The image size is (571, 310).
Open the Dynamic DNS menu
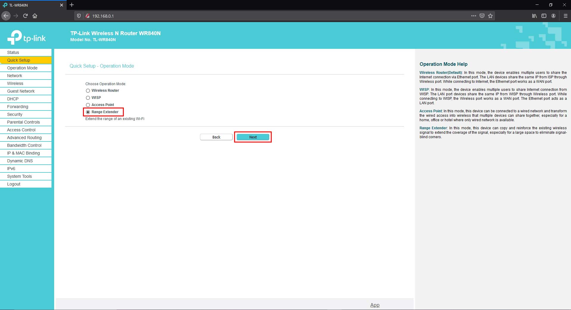tap(26, 161)
